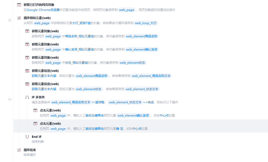This screenshot has width=268, height=162.
Task: Click the web_loop_大行 variable tag
Action: pos(146,23)
